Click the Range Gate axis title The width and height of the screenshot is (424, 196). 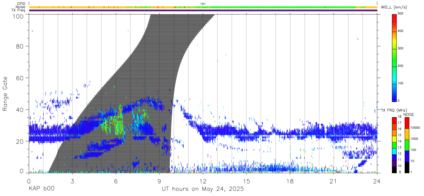coord(5,93)
